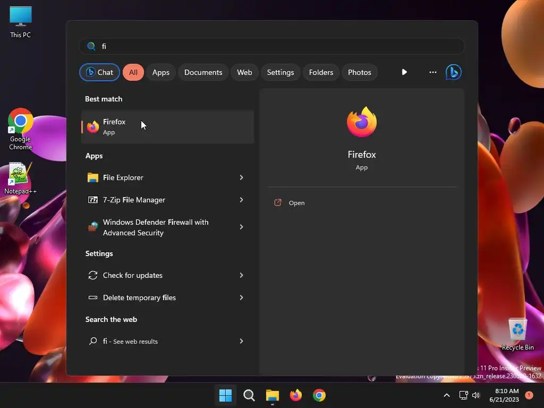This screenshot has height=408, width=544.
Task: Show hidden icons in system tray
Action: click(x=447, y=395)
